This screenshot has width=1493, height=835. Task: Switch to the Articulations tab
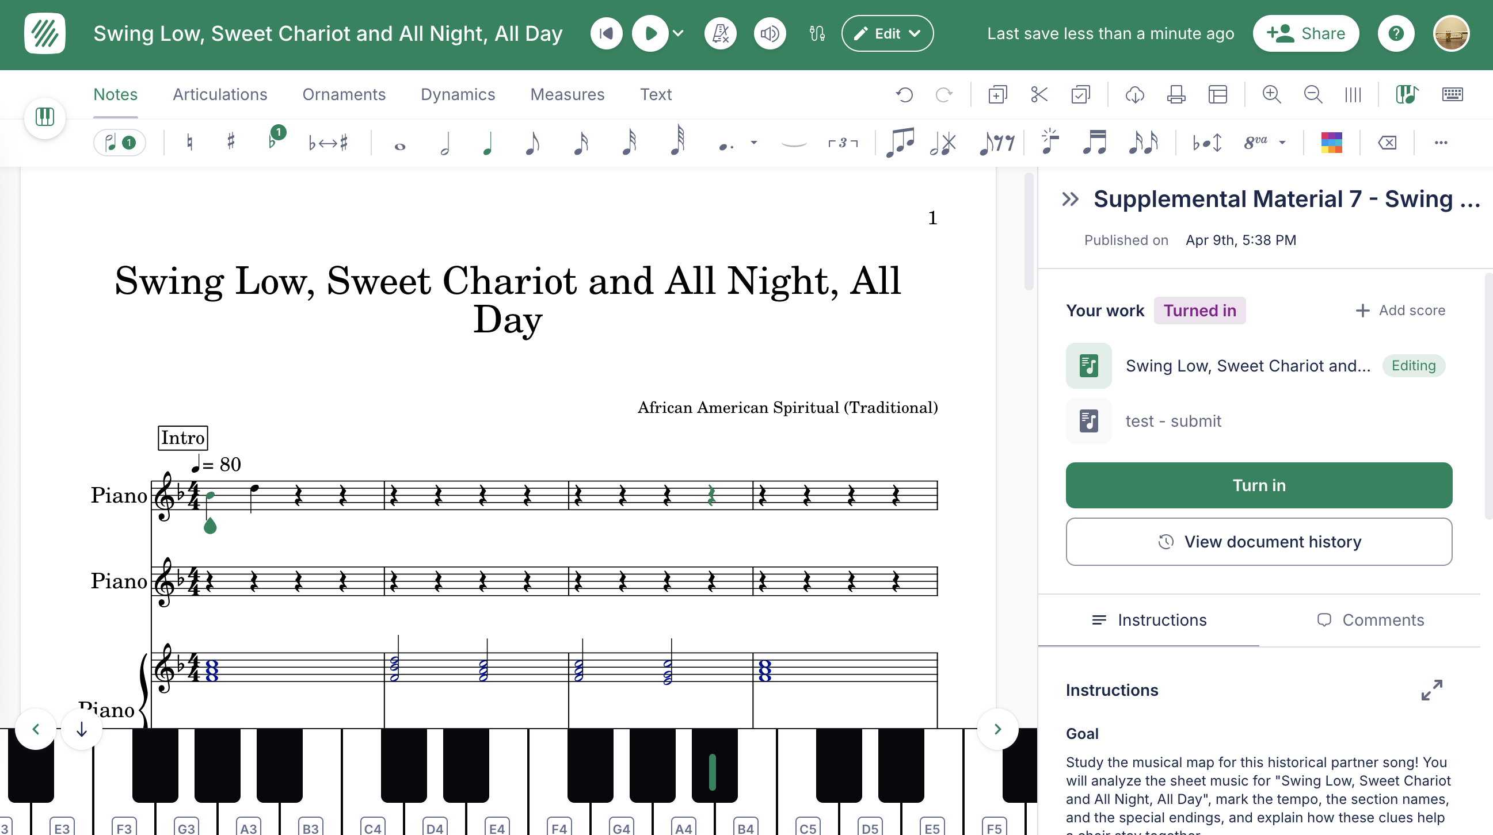pos(220,94)
